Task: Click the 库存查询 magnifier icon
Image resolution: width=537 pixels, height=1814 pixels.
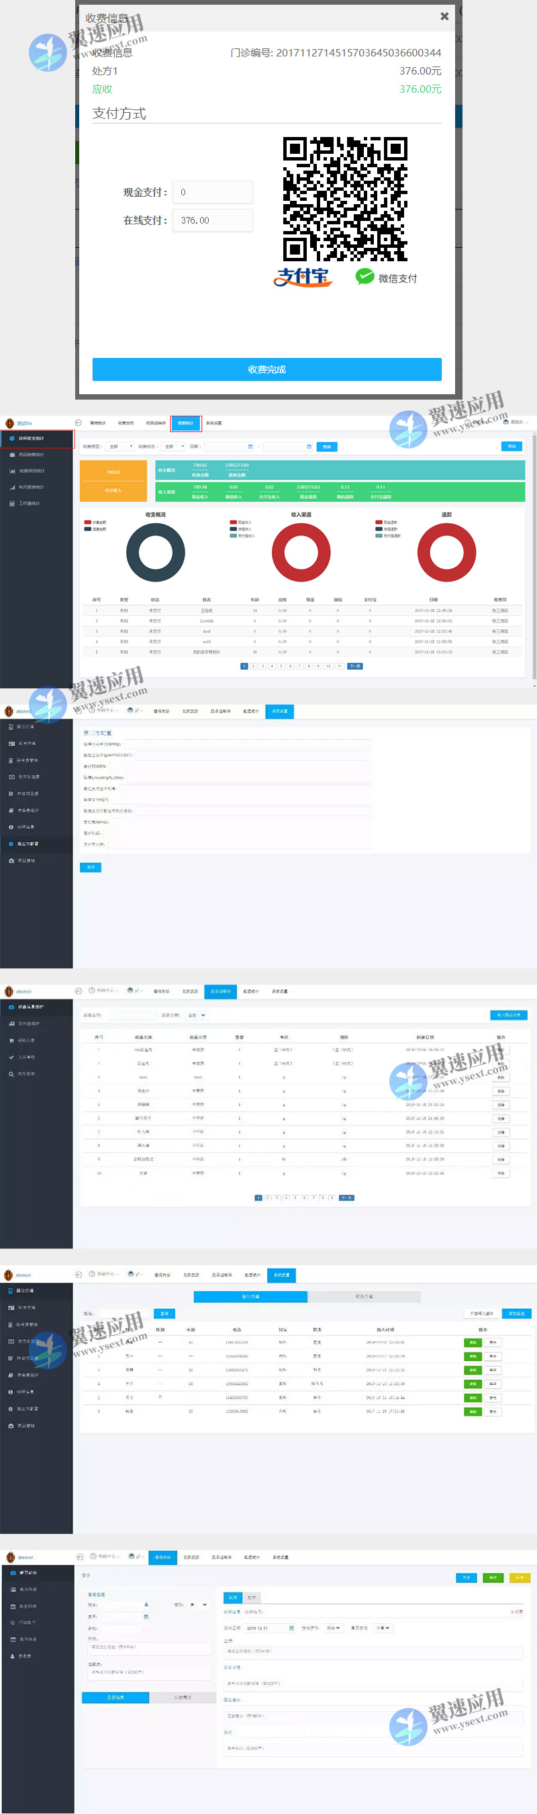Action: pos(11,1074)
